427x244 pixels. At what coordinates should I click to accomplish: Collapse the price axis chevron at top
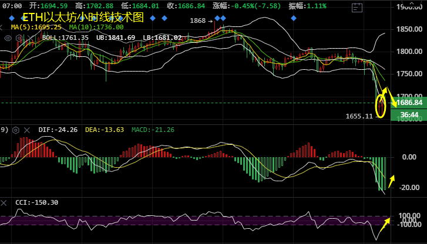412,3
